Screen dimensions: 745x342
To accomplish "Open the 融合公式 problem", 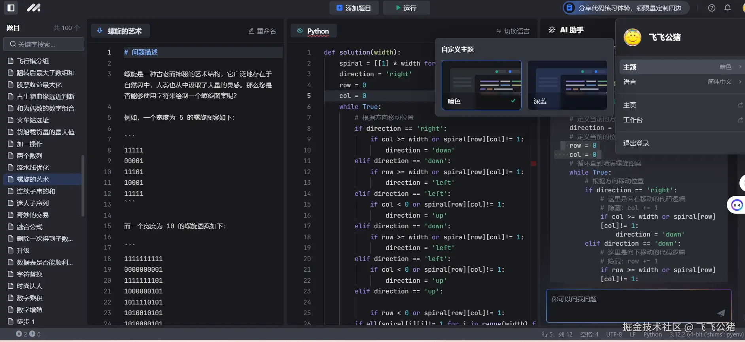I will [43, 227].
